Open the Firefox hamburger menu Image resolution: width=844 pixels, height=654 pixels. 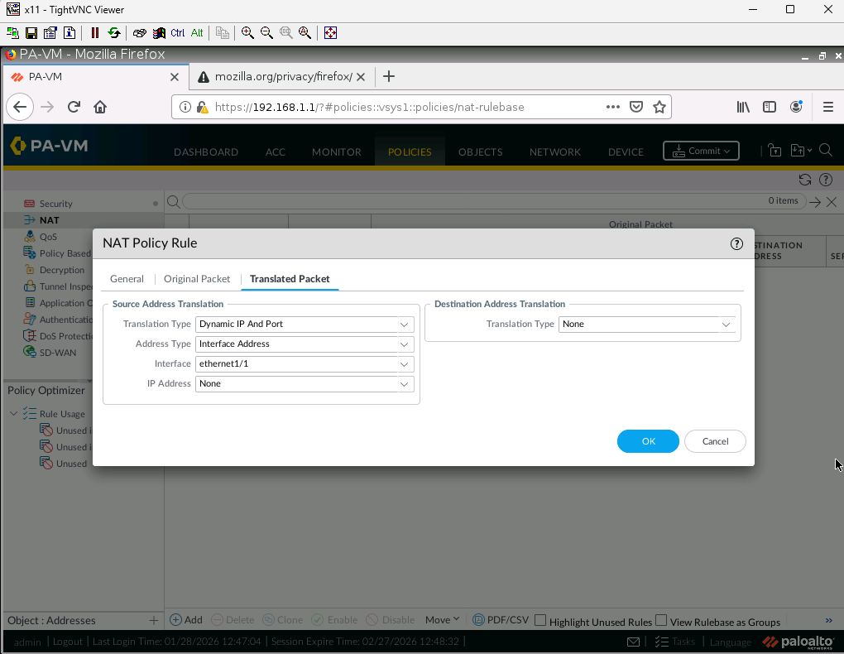click(827, 107)
